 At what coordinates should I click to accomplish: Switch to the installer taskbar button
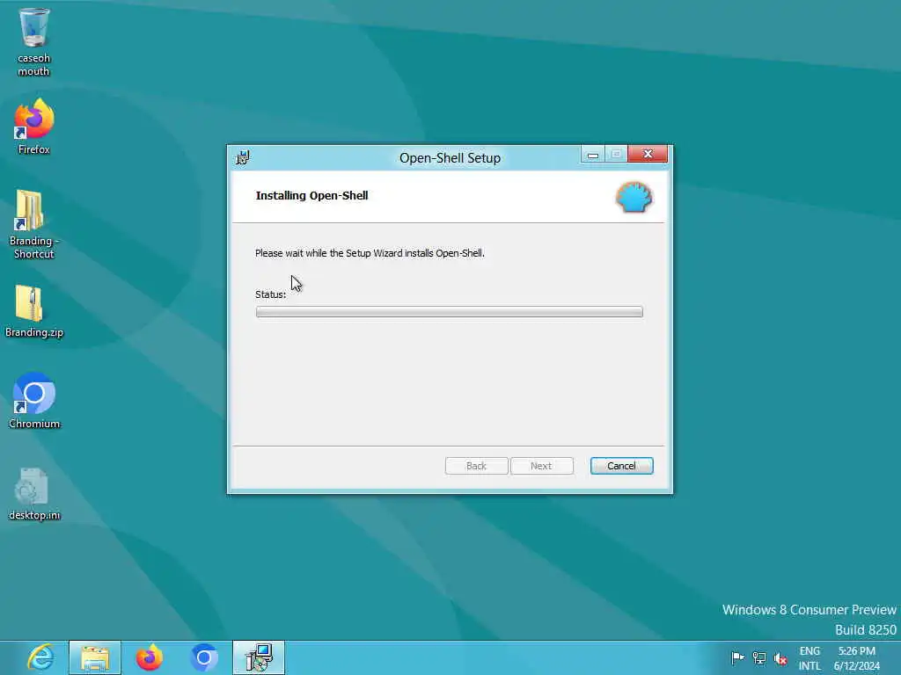coord(258,657)
